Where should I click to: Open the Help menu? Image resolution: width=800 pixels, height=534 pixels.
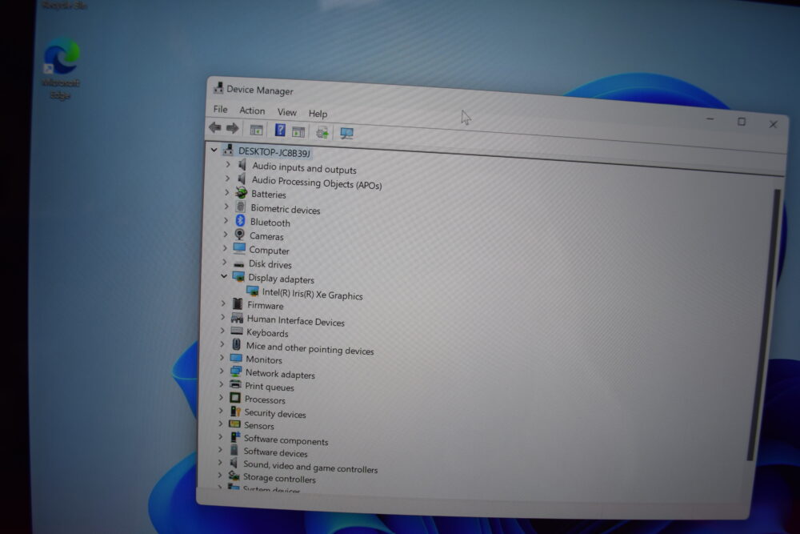coord(318,114)
